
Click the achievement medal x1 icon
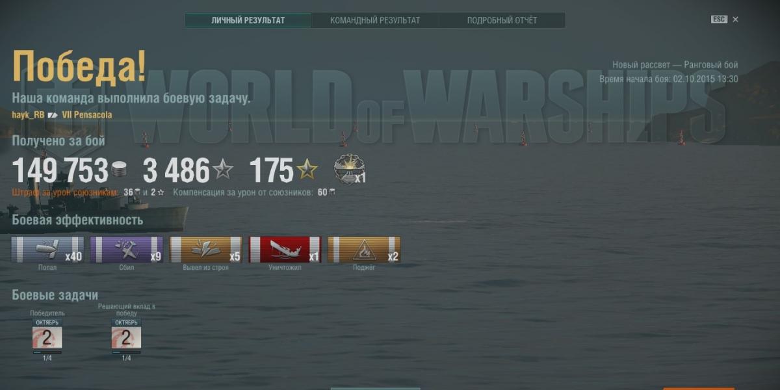[349, 170]
